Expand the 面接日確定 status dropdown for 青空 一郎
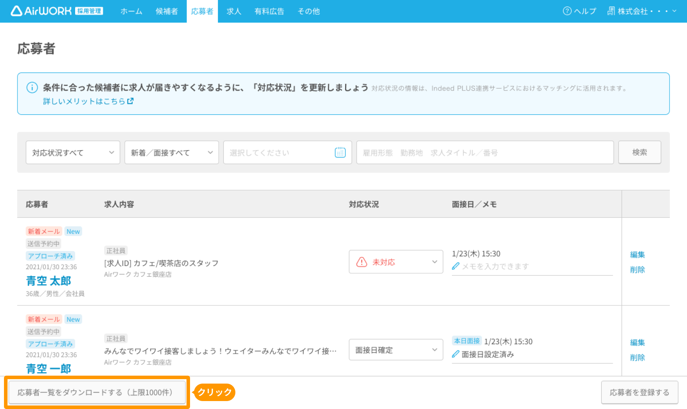This screenshot has width=687, height=409. point(396,350)
